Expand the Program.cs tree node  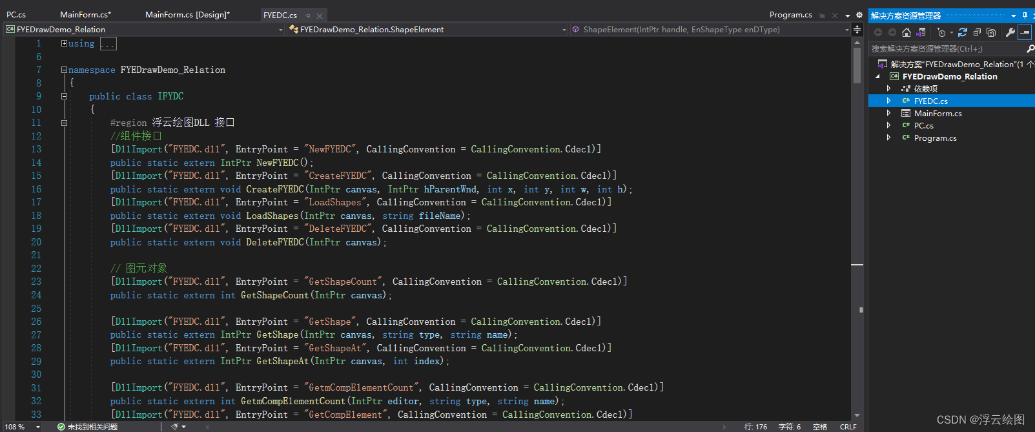(x=889, y=138)
